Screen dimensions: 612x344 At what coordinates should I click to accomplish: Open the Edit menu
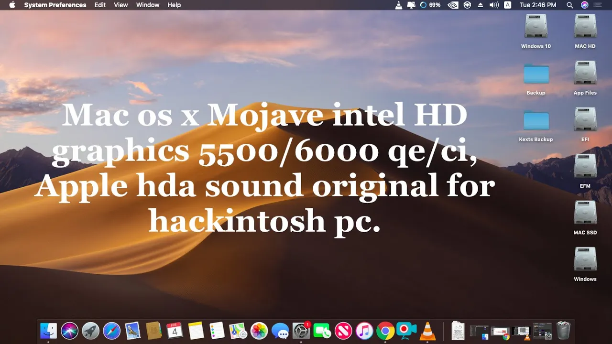click(100, 5)
